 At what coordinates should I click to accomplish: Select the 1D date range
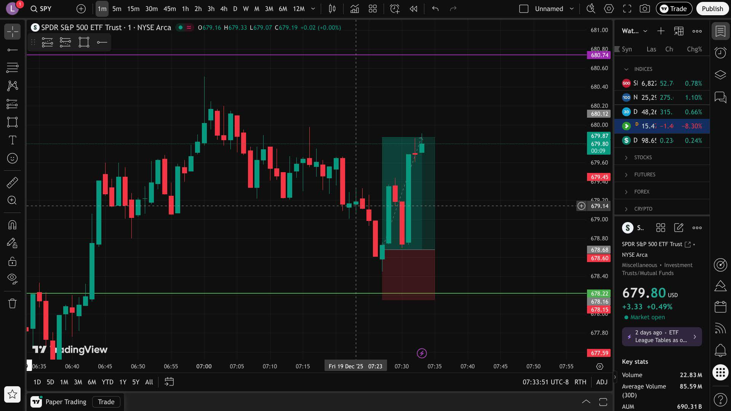click(x=37, y=382)
